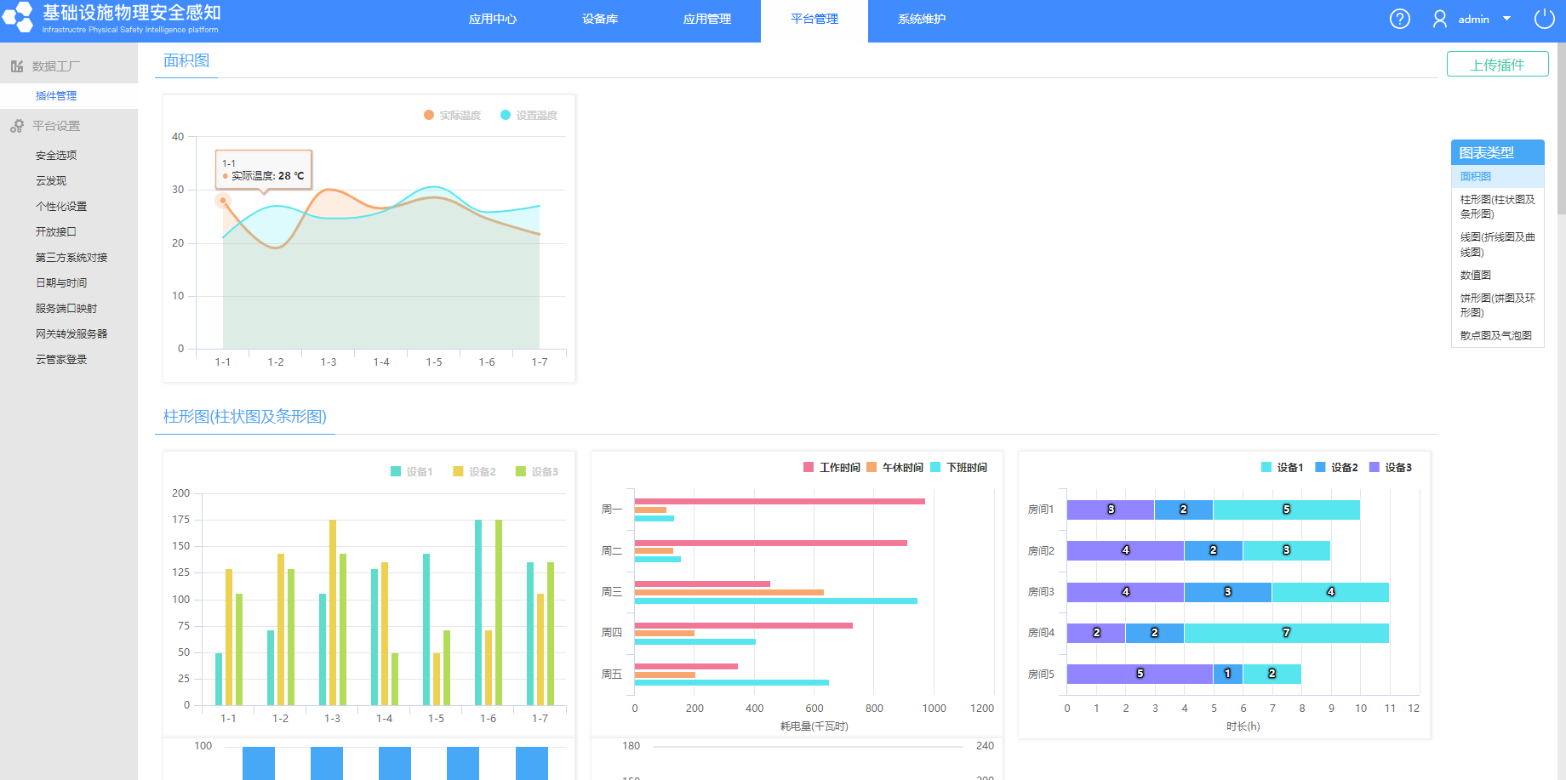
Task: Open 安全选项 in sidebar
Action: tap(56, 156)
